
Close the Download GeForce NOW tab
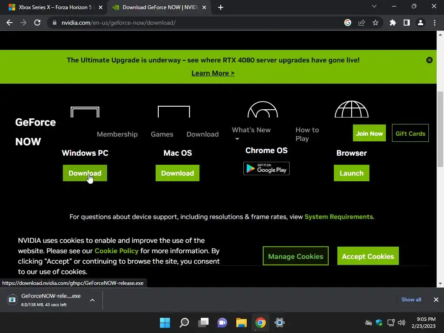tap(204, 8)
